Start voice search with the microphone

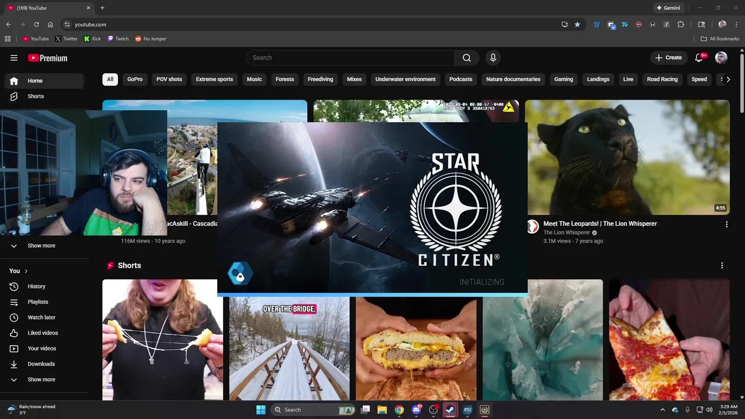click(x=493, y=58)
